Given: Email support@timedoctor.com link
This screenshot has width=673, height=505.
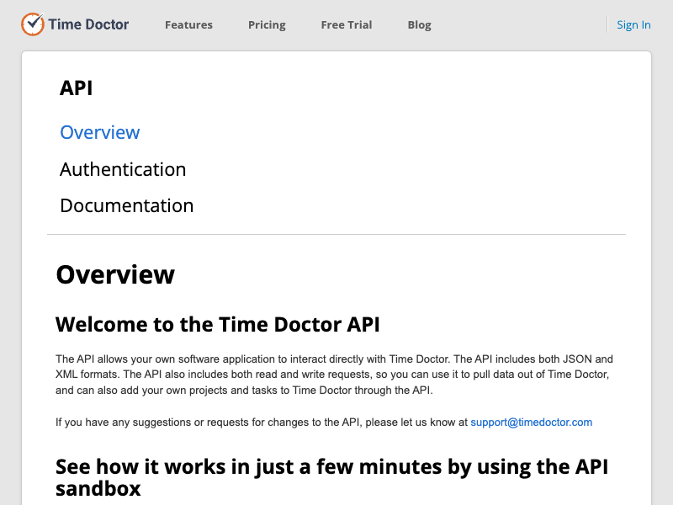Looking at the screenshot, I should (532, 423).
